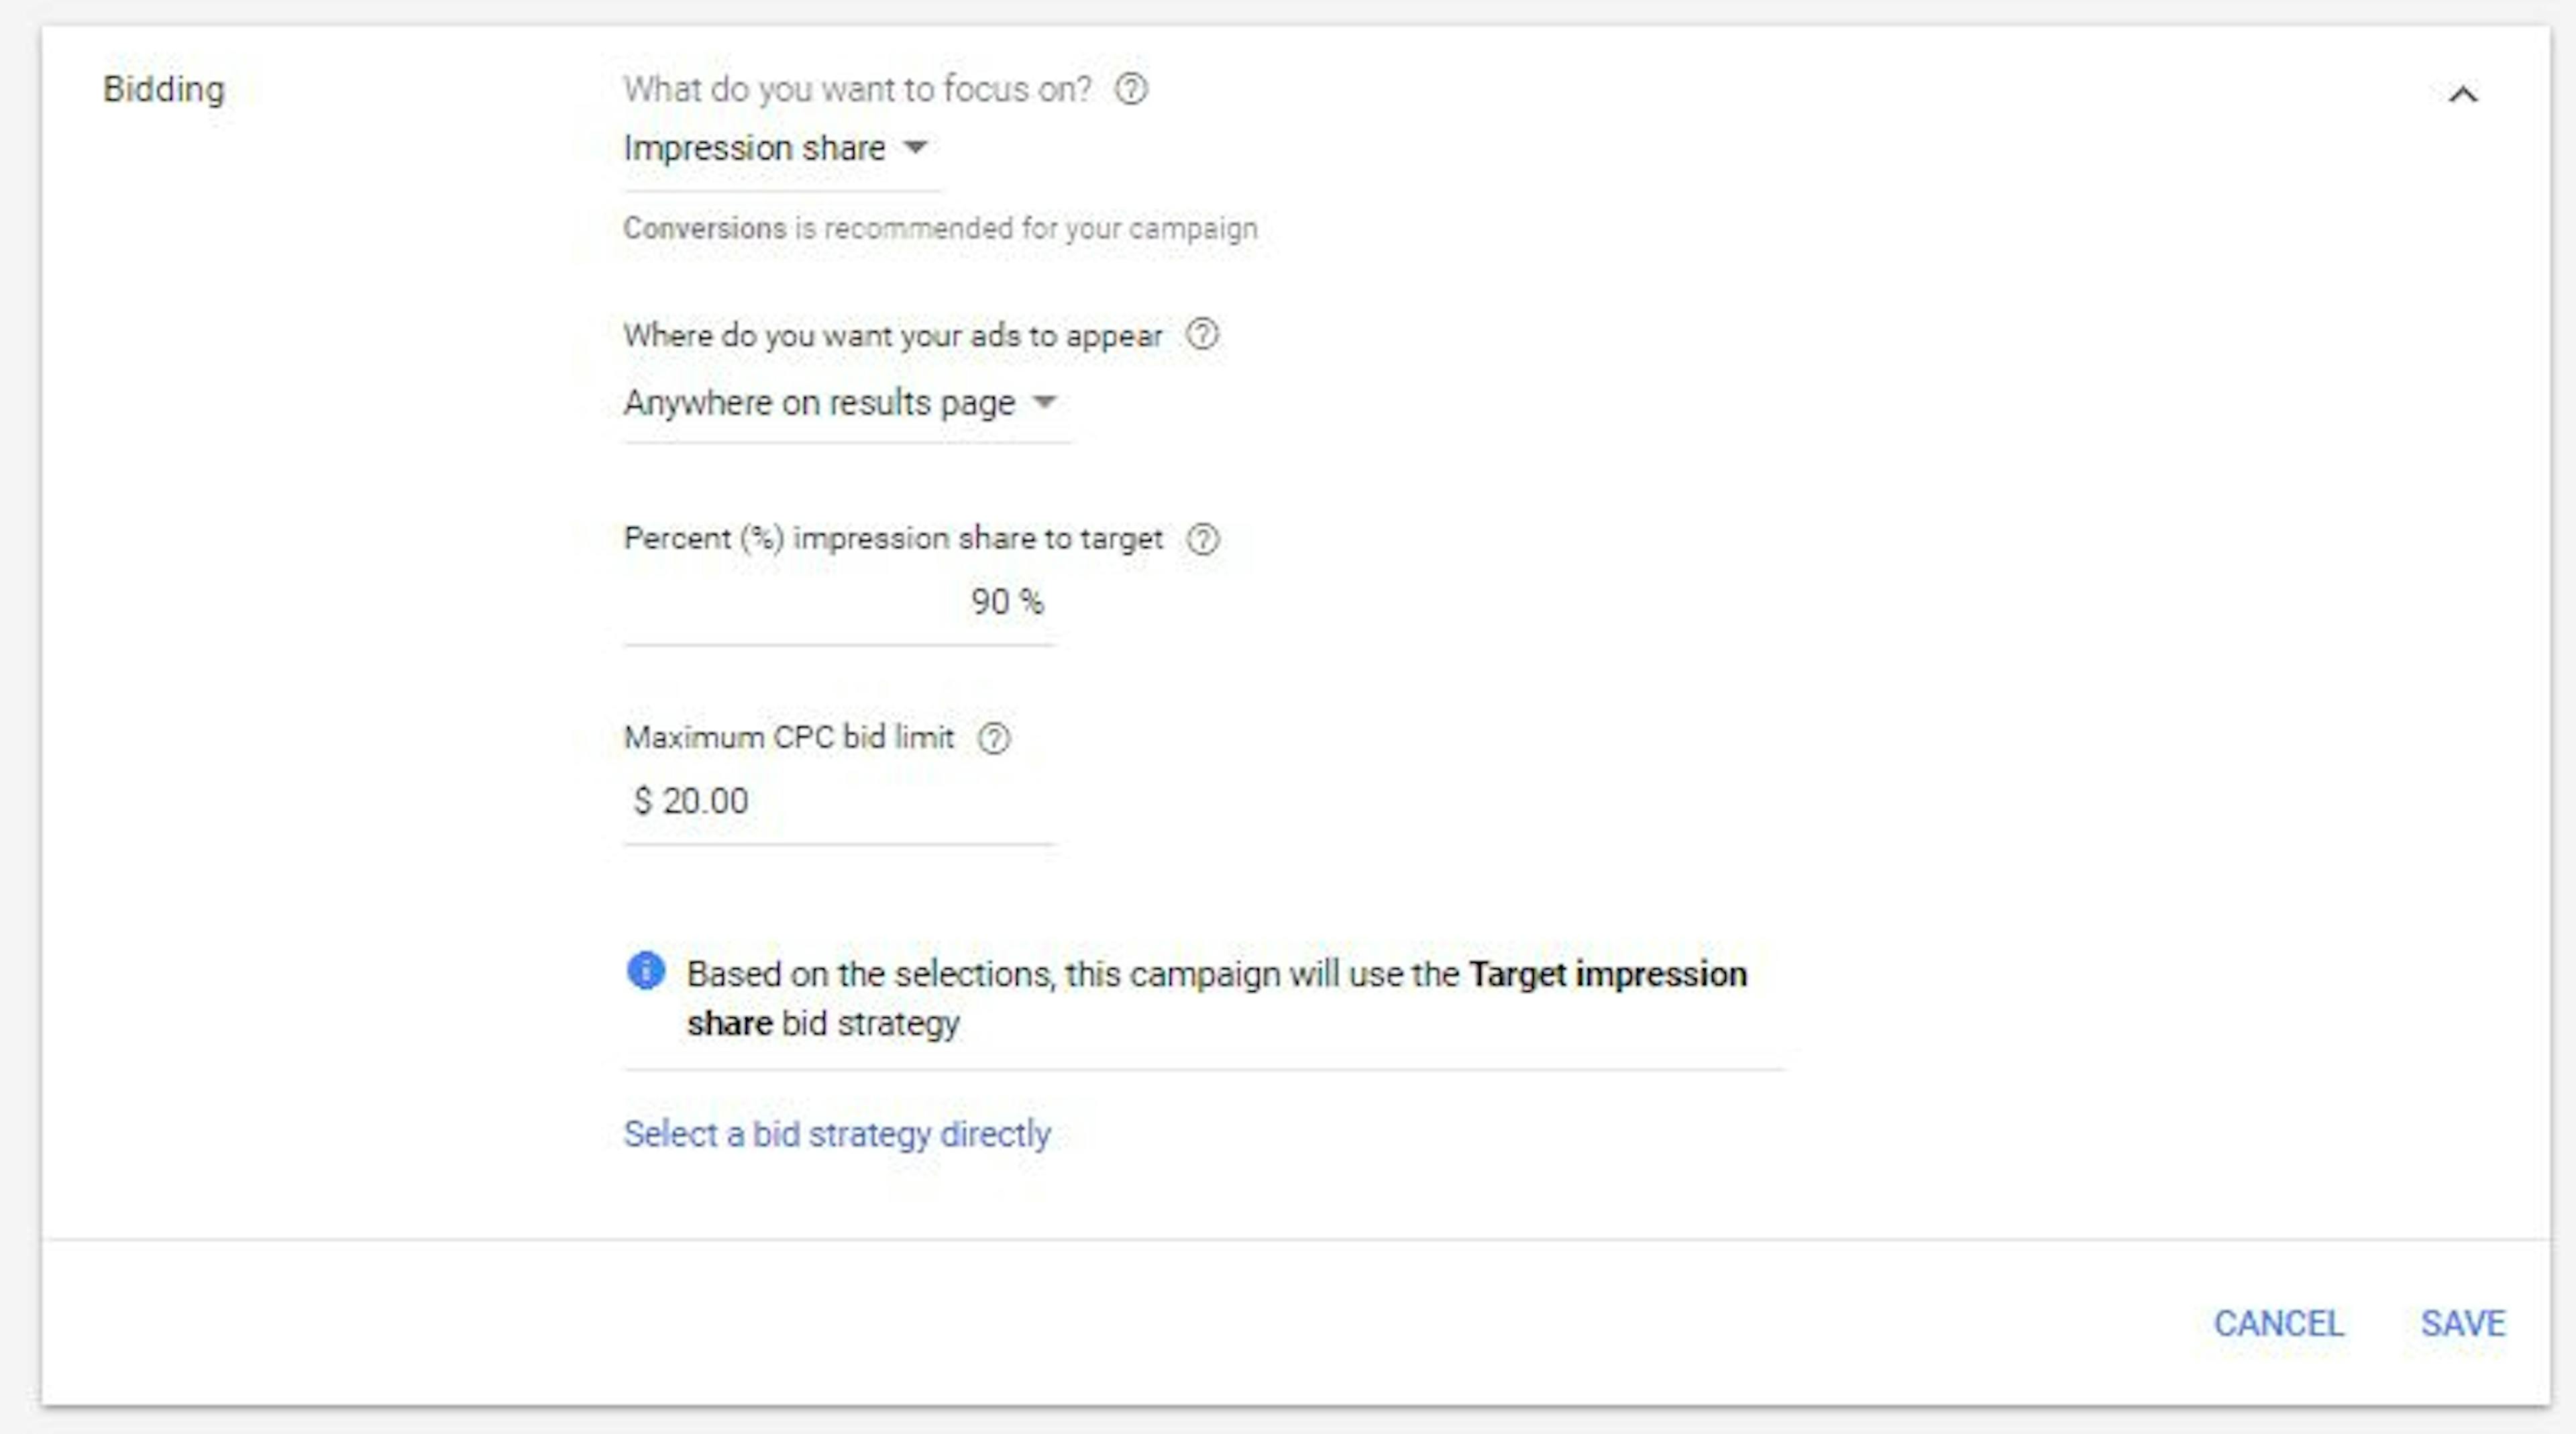Click the Conversions recommendation text

pyautogui.click(x=940, y=228)
